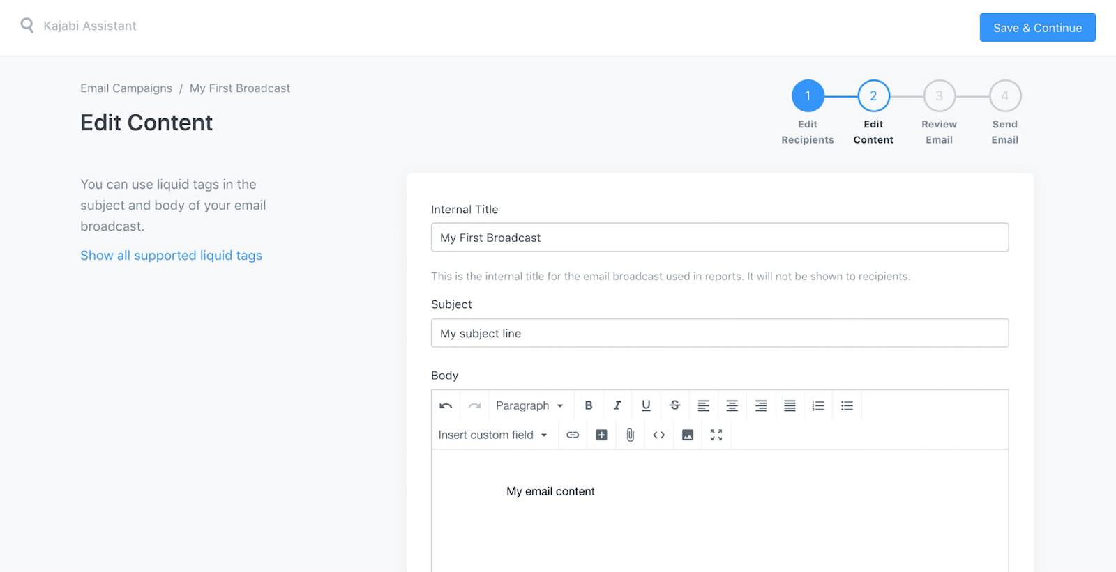The image size is (1116, 572).
Task: Go to step 1 Edit Recipients
Action: coord(808,96)
